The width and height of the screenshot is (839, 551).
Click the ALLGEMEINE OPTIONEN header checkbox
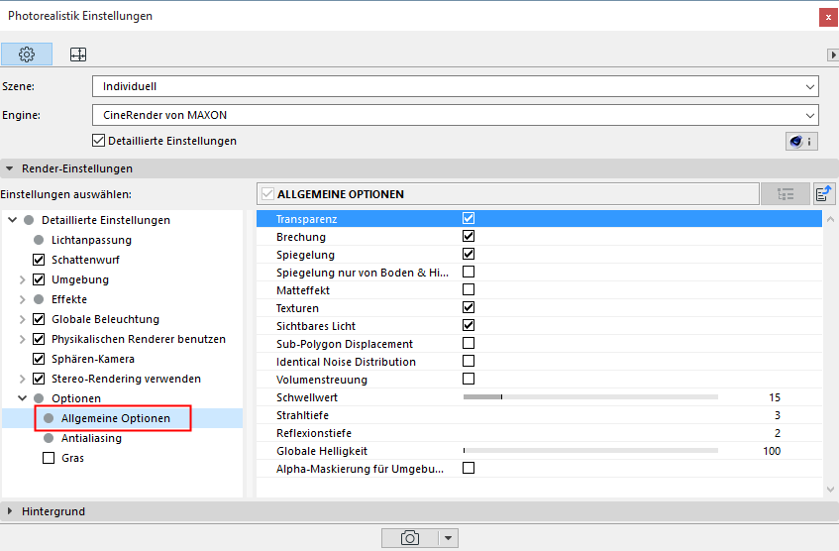pyautogui.click(x=267, y=194)
